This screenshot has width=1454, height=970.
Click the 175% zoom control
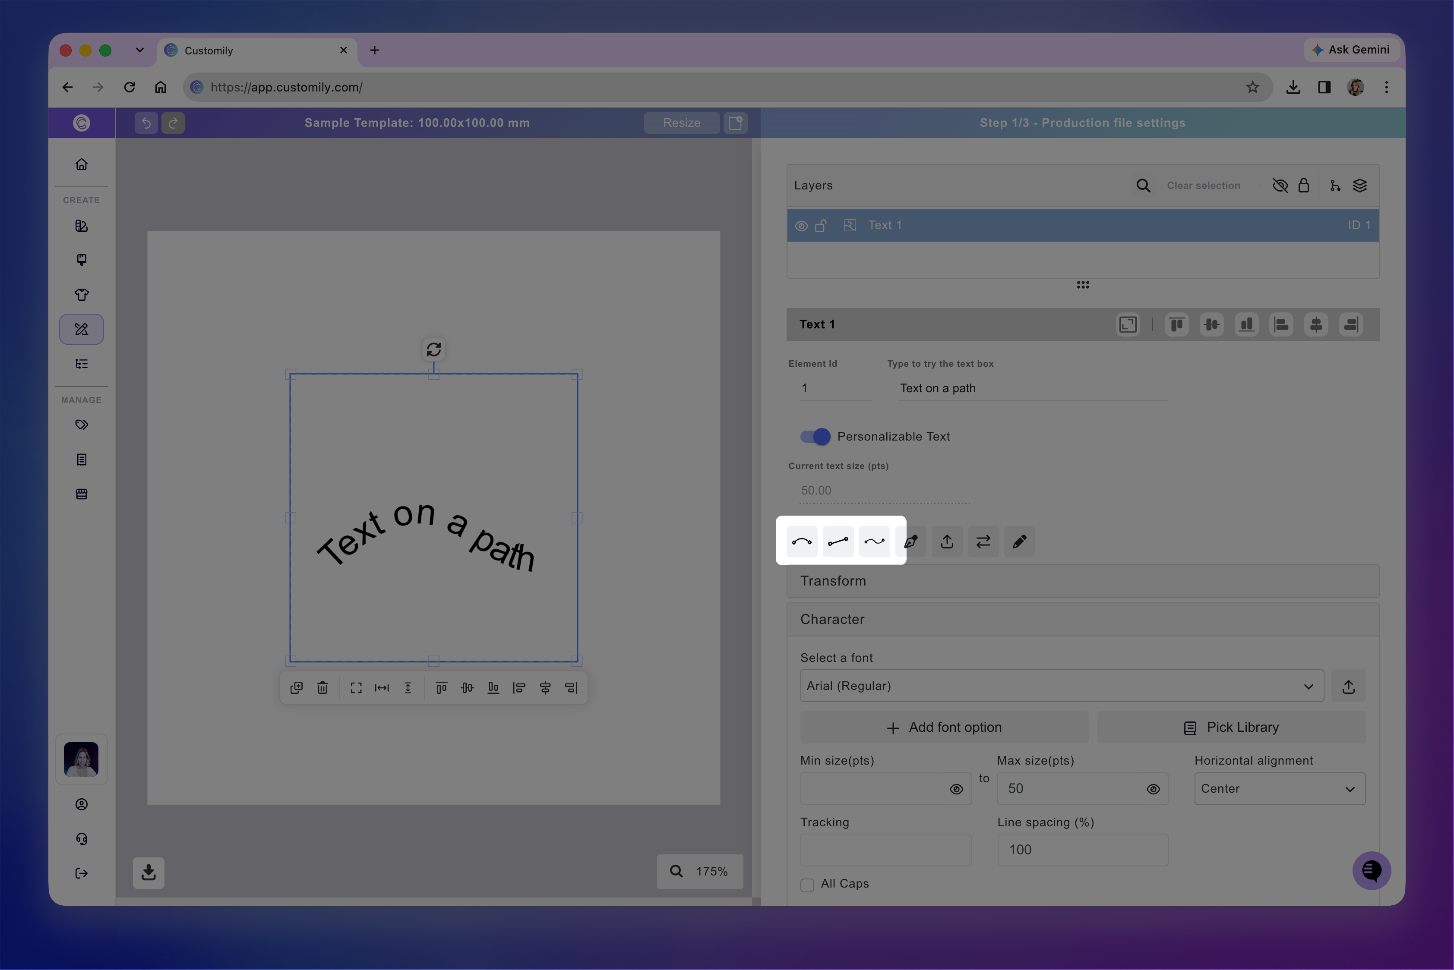699,872
